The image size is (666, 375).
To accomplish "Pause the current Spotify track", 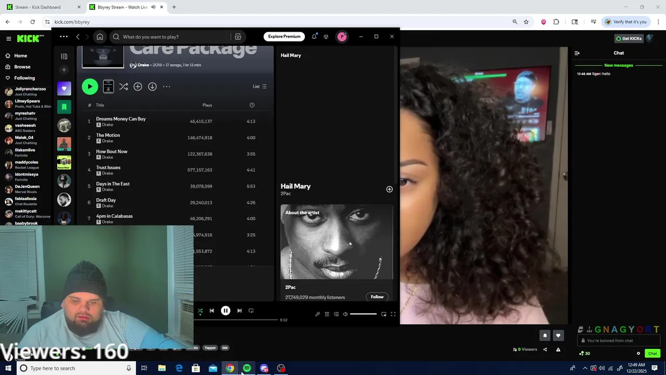I will pos(225,310).
